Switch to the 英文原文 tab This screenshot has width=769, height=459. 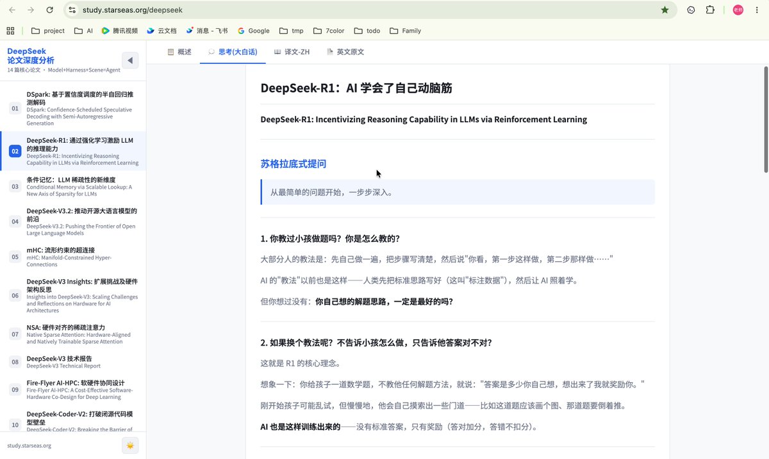(x=345, y=52)
